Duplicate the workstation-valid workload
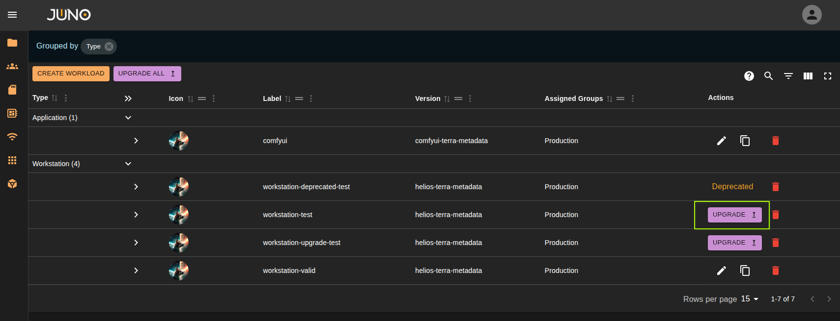This screenshot has width=840, height=321. (x=745, y=271)
